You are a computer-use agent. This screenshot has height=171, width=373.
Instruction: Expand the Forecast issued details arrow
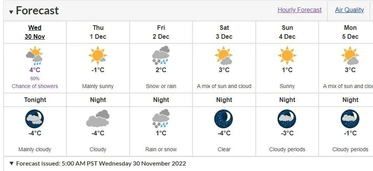coord(12,163)
